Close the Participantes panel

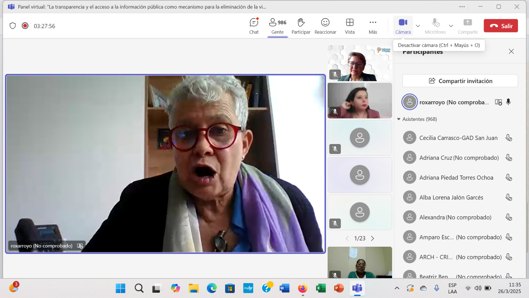(511, 51)
